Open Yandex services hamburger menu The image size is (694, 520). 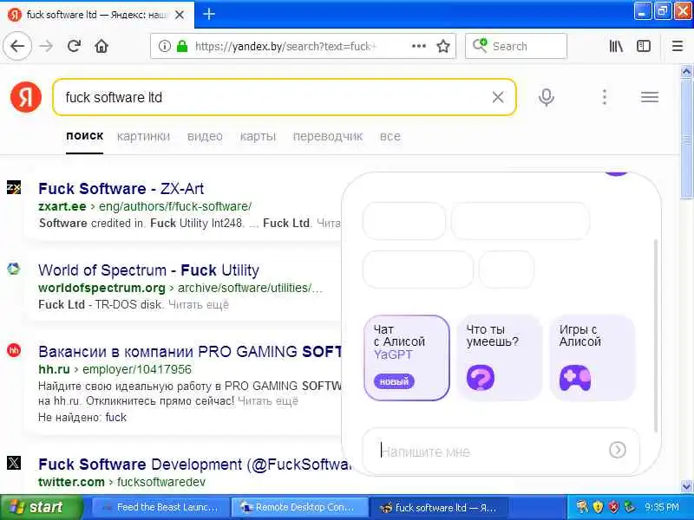[x=649, y=97]
